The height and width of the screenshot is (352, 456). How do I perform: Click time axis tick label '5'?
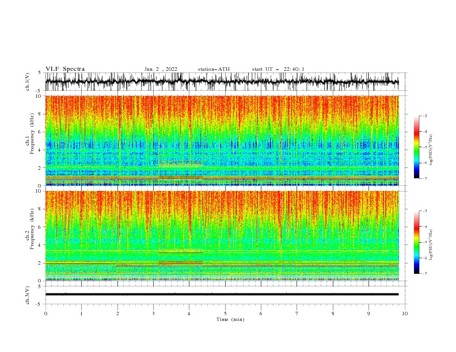(x=225, y=313)
